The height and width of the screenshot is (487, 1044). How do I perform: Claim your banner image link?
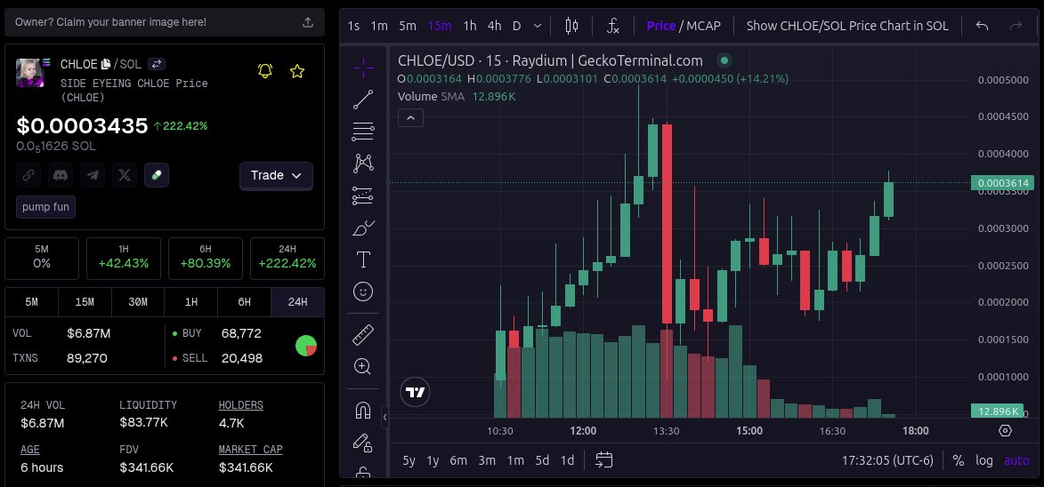pos(110,22)
